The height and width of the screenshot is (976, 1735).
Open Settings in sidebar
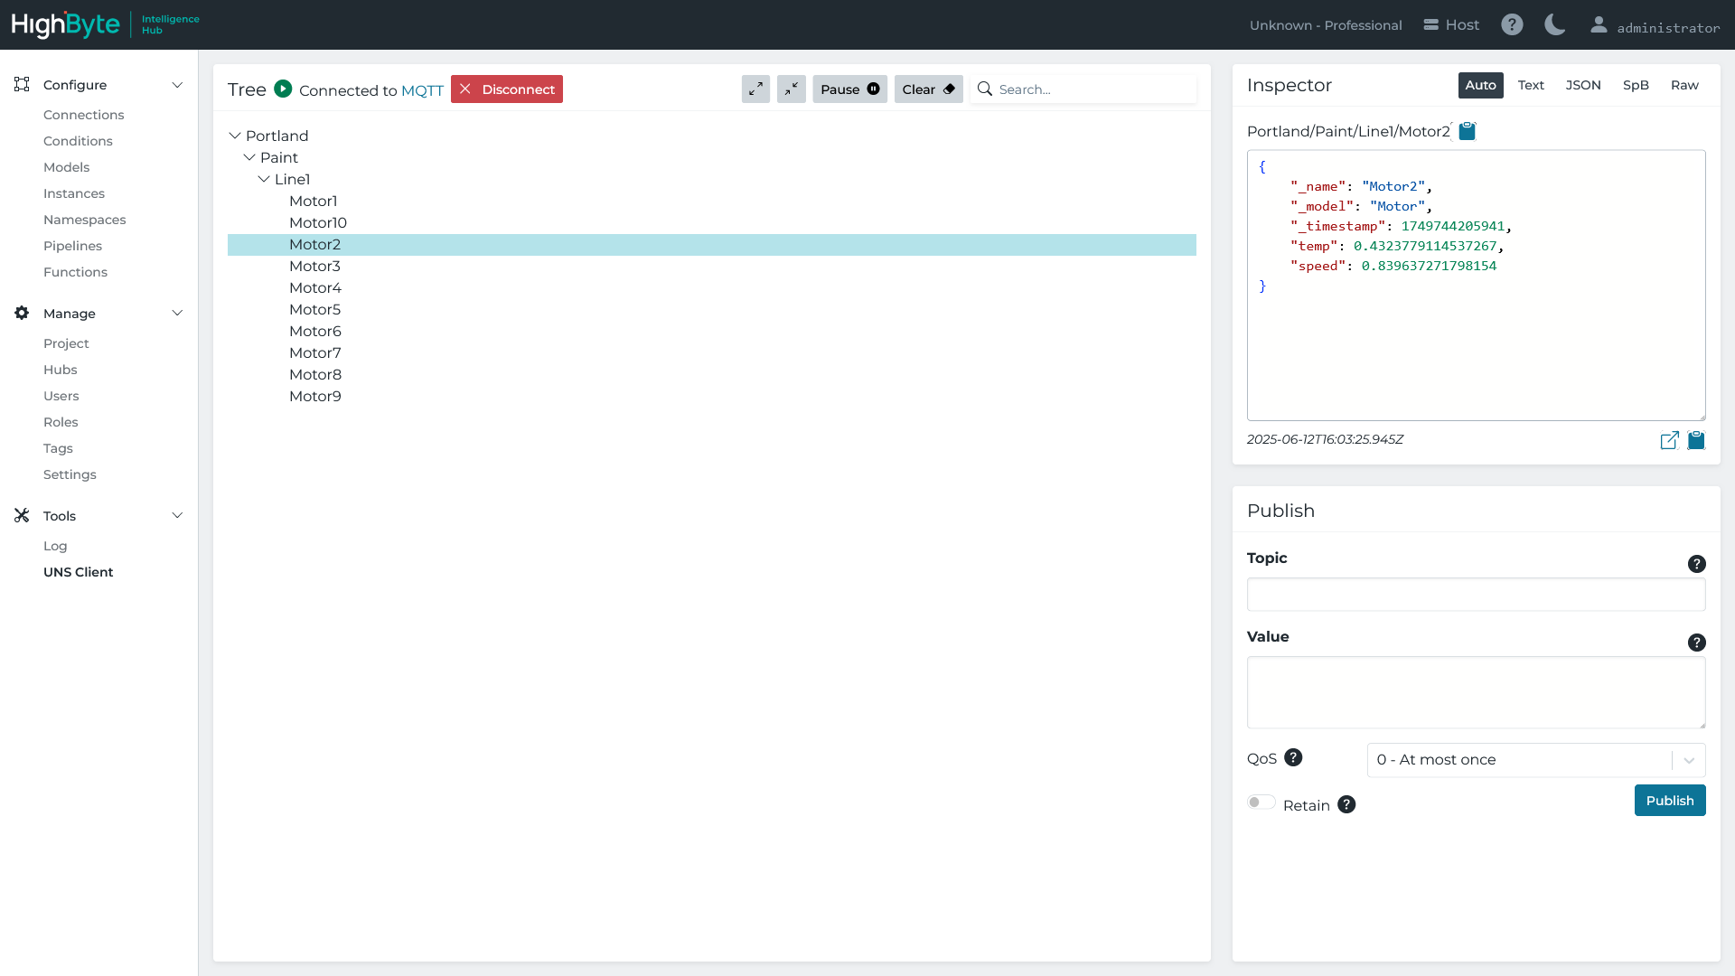click(x=70, y=474)
